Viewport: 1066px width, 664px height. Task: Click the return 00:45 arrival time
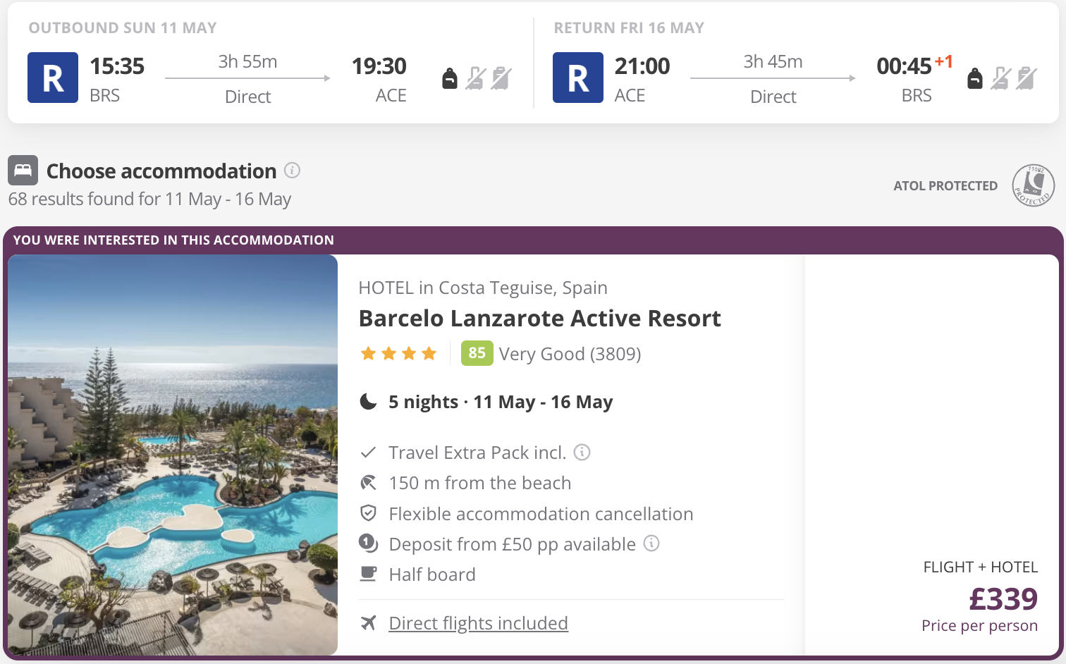click(904, 66)
